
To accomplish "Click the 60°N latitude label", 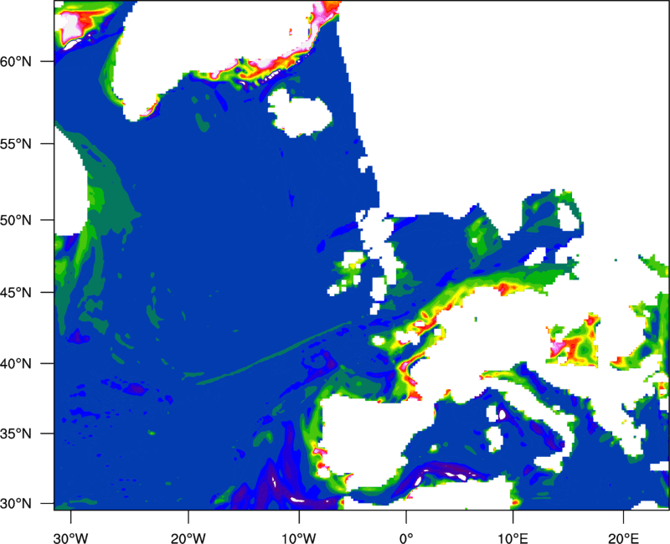I will (16, 61).
